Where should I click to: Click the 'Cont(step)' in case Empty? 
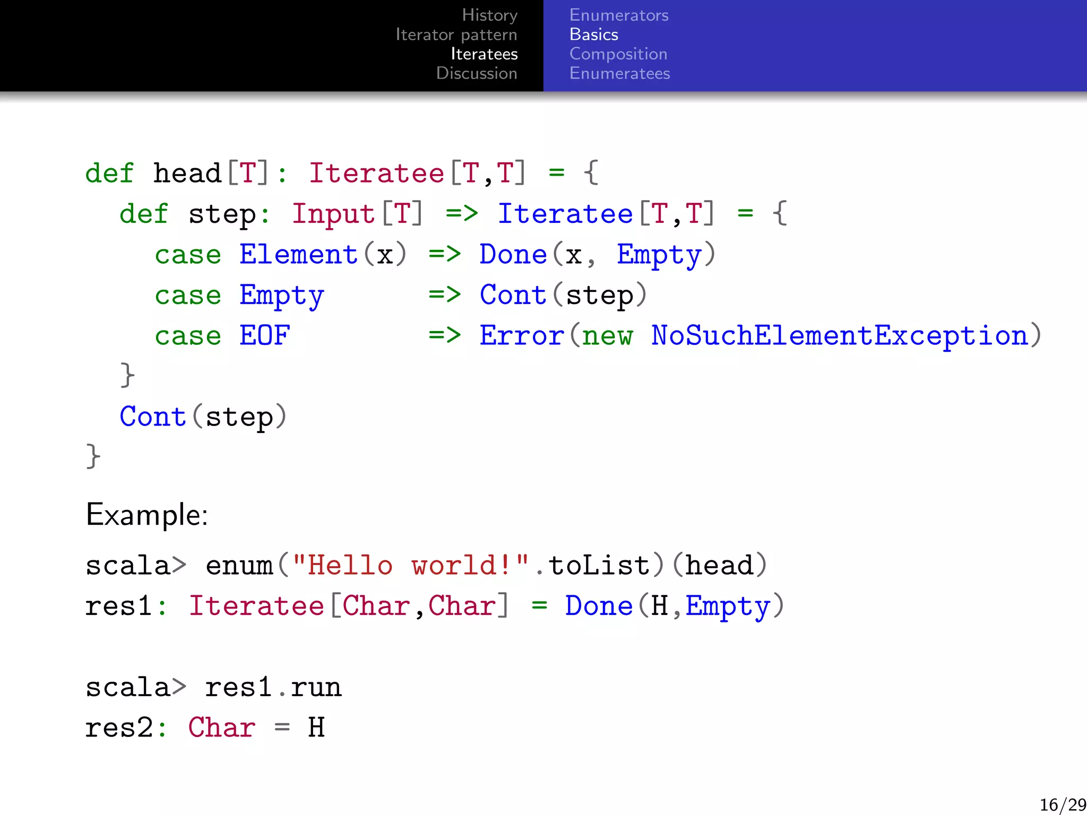point(563,295)
